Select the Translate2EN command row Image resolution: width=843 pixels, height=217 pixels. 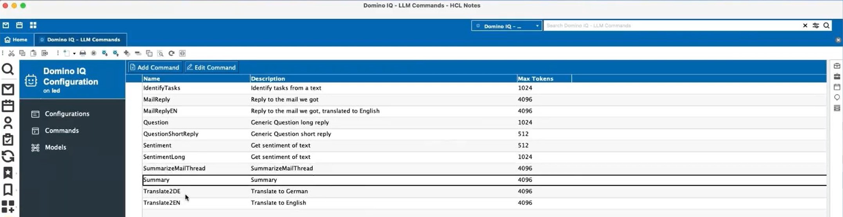484,203
